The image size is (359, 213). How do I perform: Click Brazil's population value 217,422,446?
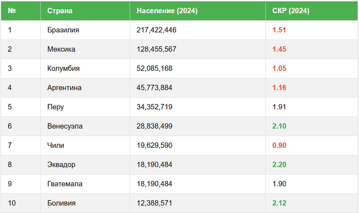point(156,30)
